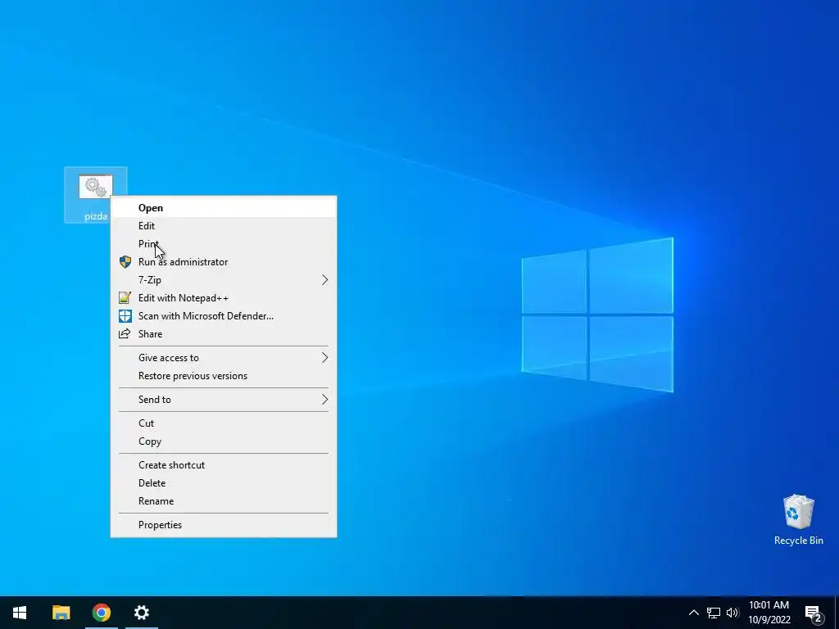Select Run as administrator
The height and width of the screenshot is (629, 839).
pyautogui.click(x=224, y=262)
